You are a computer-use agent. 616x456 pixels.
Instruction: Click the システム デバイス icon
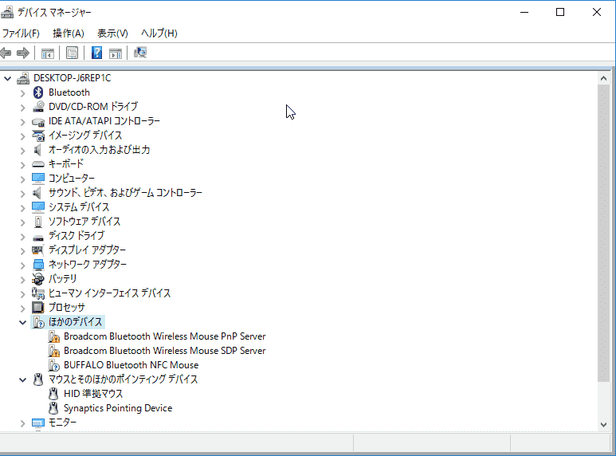[38, 206]
